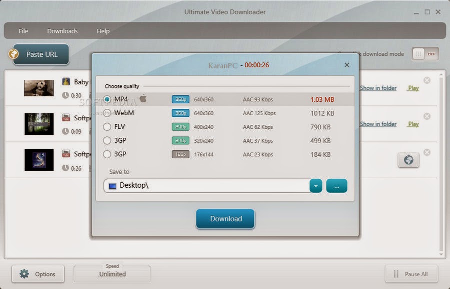Screen dimensions: 450x289
Task: Click YouTube icon on the 0:26 row
Action: click(66, 154)
